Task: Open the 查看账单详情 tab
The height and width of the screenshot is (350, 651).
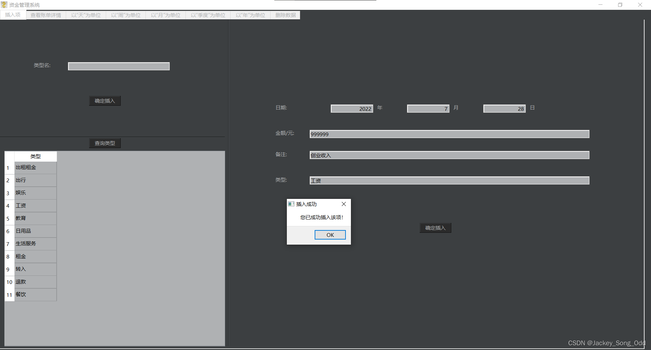Action: pyautogui.click(x=46, y=15)
